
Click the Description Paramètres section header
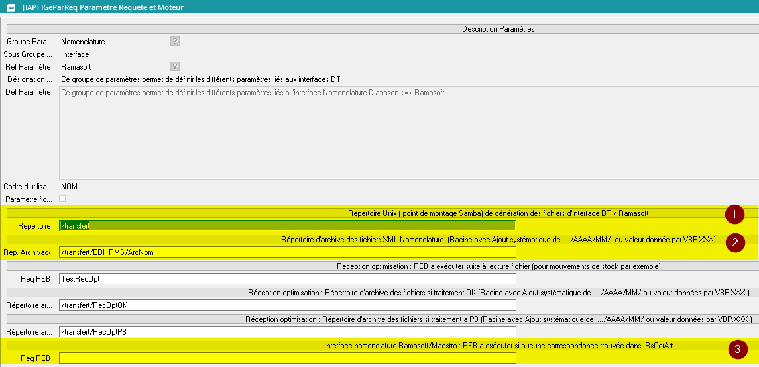(498, 29)
